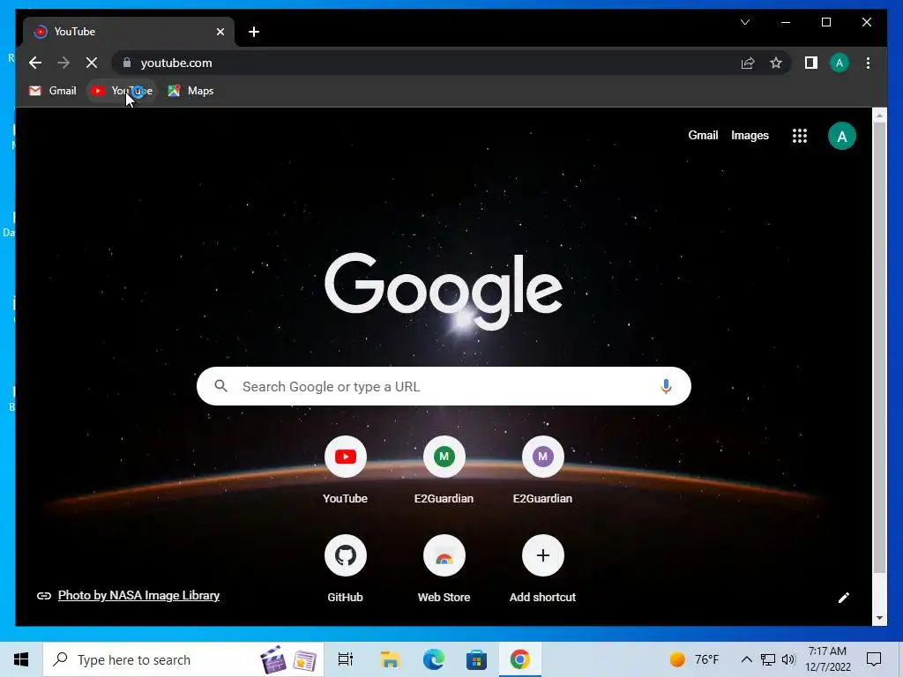The image size is (903, 677).
Task: Click the lock icon beside youtube.com
Action: click(x=127, y=63)
